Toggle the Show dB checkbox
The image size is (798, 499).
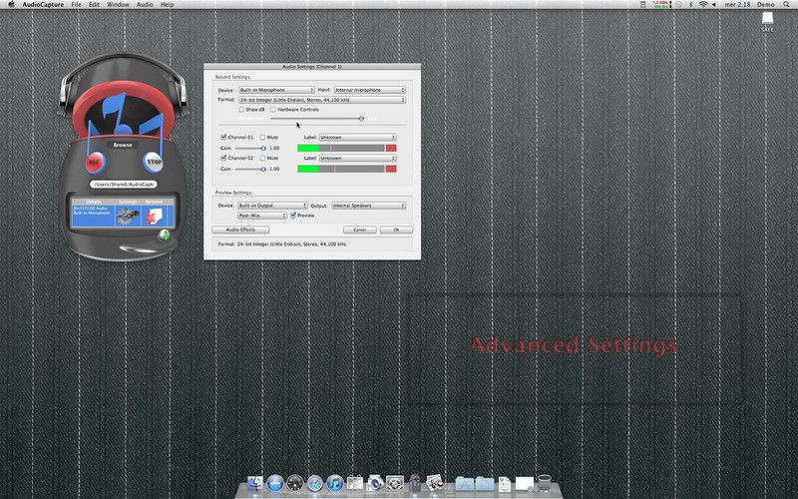[241, 110]
